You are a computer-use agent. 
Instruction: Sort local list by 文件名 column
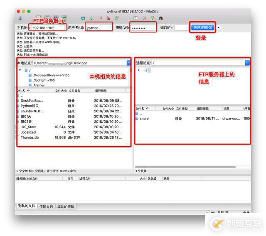point(32,91)
